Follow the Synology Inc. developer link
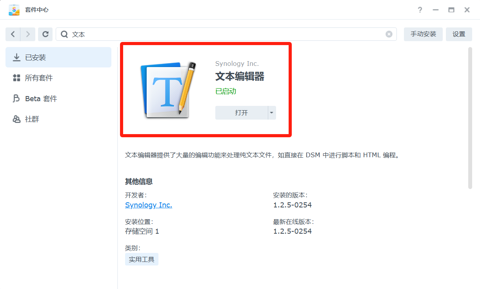Viewport: 480px width, 289px height. [148, 205]
